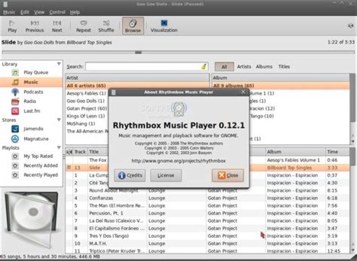The image size is (357, 261).
Task: Open Credits in the About dialog
Action: 130,175
